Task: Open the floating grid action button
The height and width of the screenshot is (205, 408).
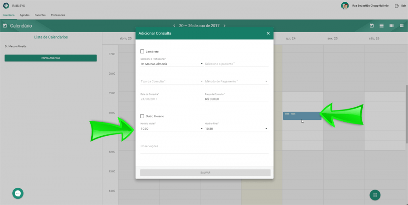Action: coord(375,195)
